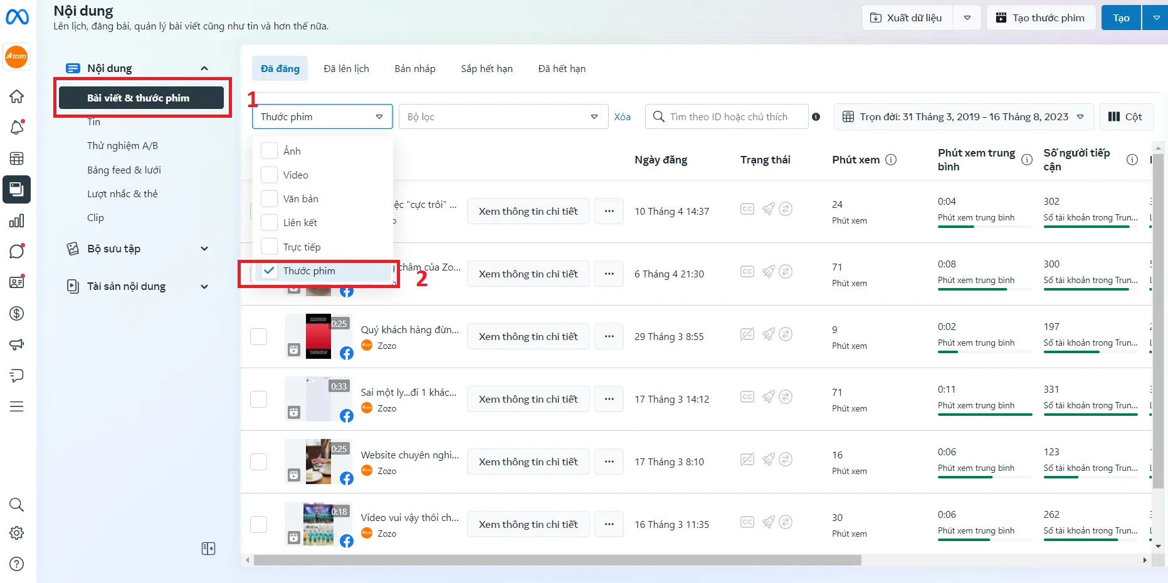The image size is (1168, 583).
Task: Switch to the Bản nháp tab
Action: [x=414, y=69]
